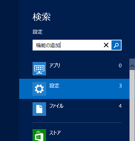The width and height of the screenshot is (135, 141).
Task: Click the magnifier search button
Action: pos(116,45)
